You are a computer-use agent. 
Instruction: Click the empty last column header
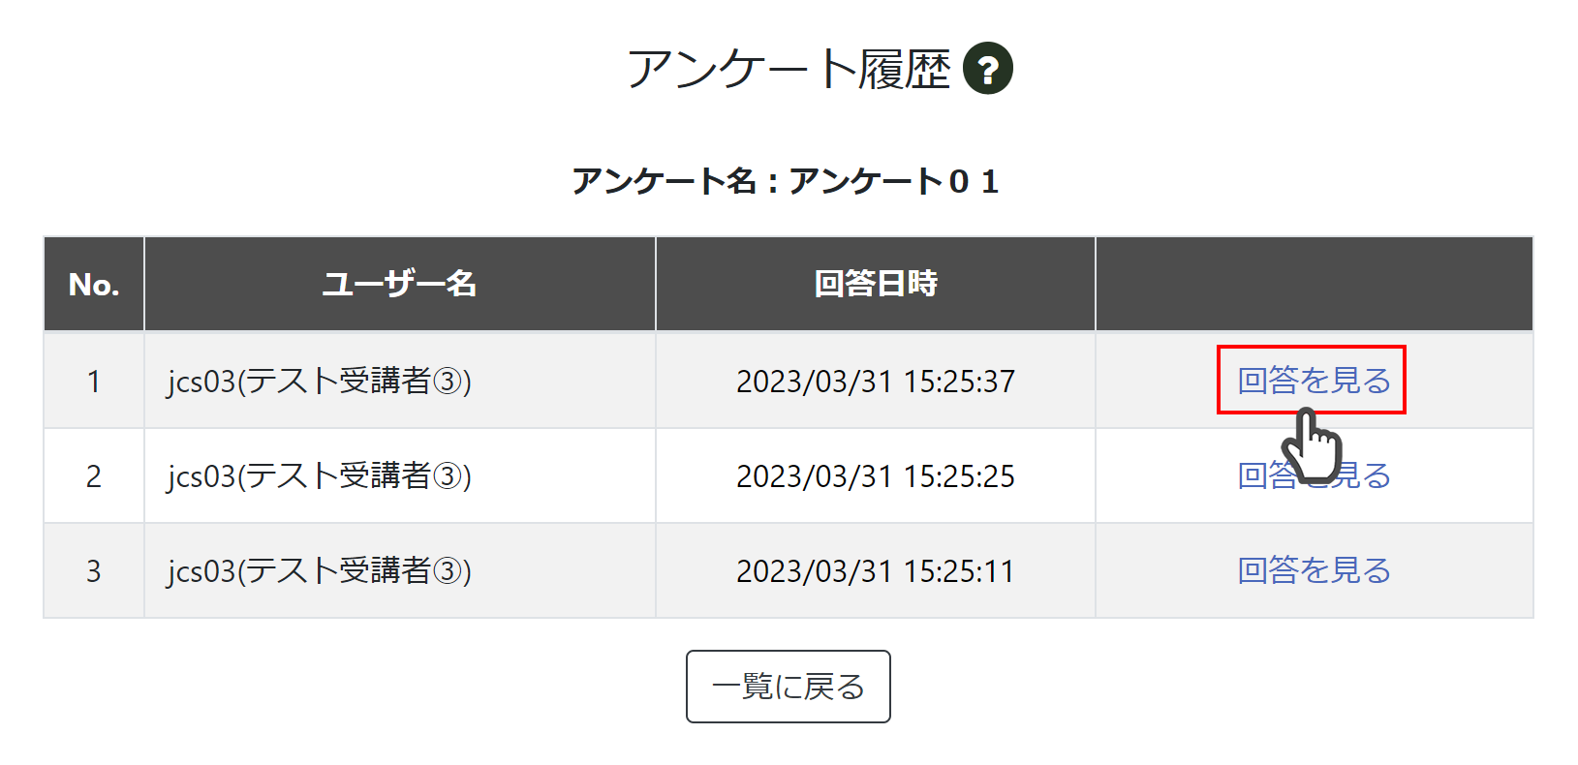click(1315, 284)
